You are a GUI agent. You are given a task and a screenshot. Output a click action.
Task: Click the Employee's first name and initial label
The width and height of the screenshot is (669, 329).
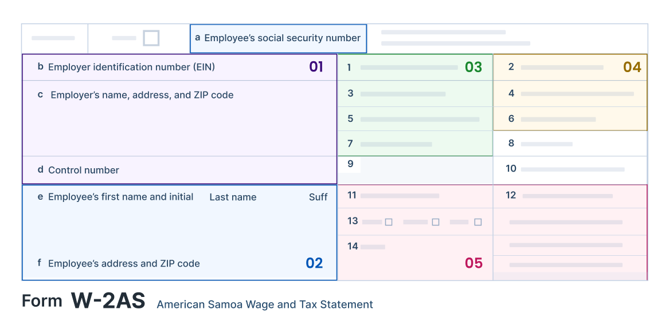tap(121, 197)
